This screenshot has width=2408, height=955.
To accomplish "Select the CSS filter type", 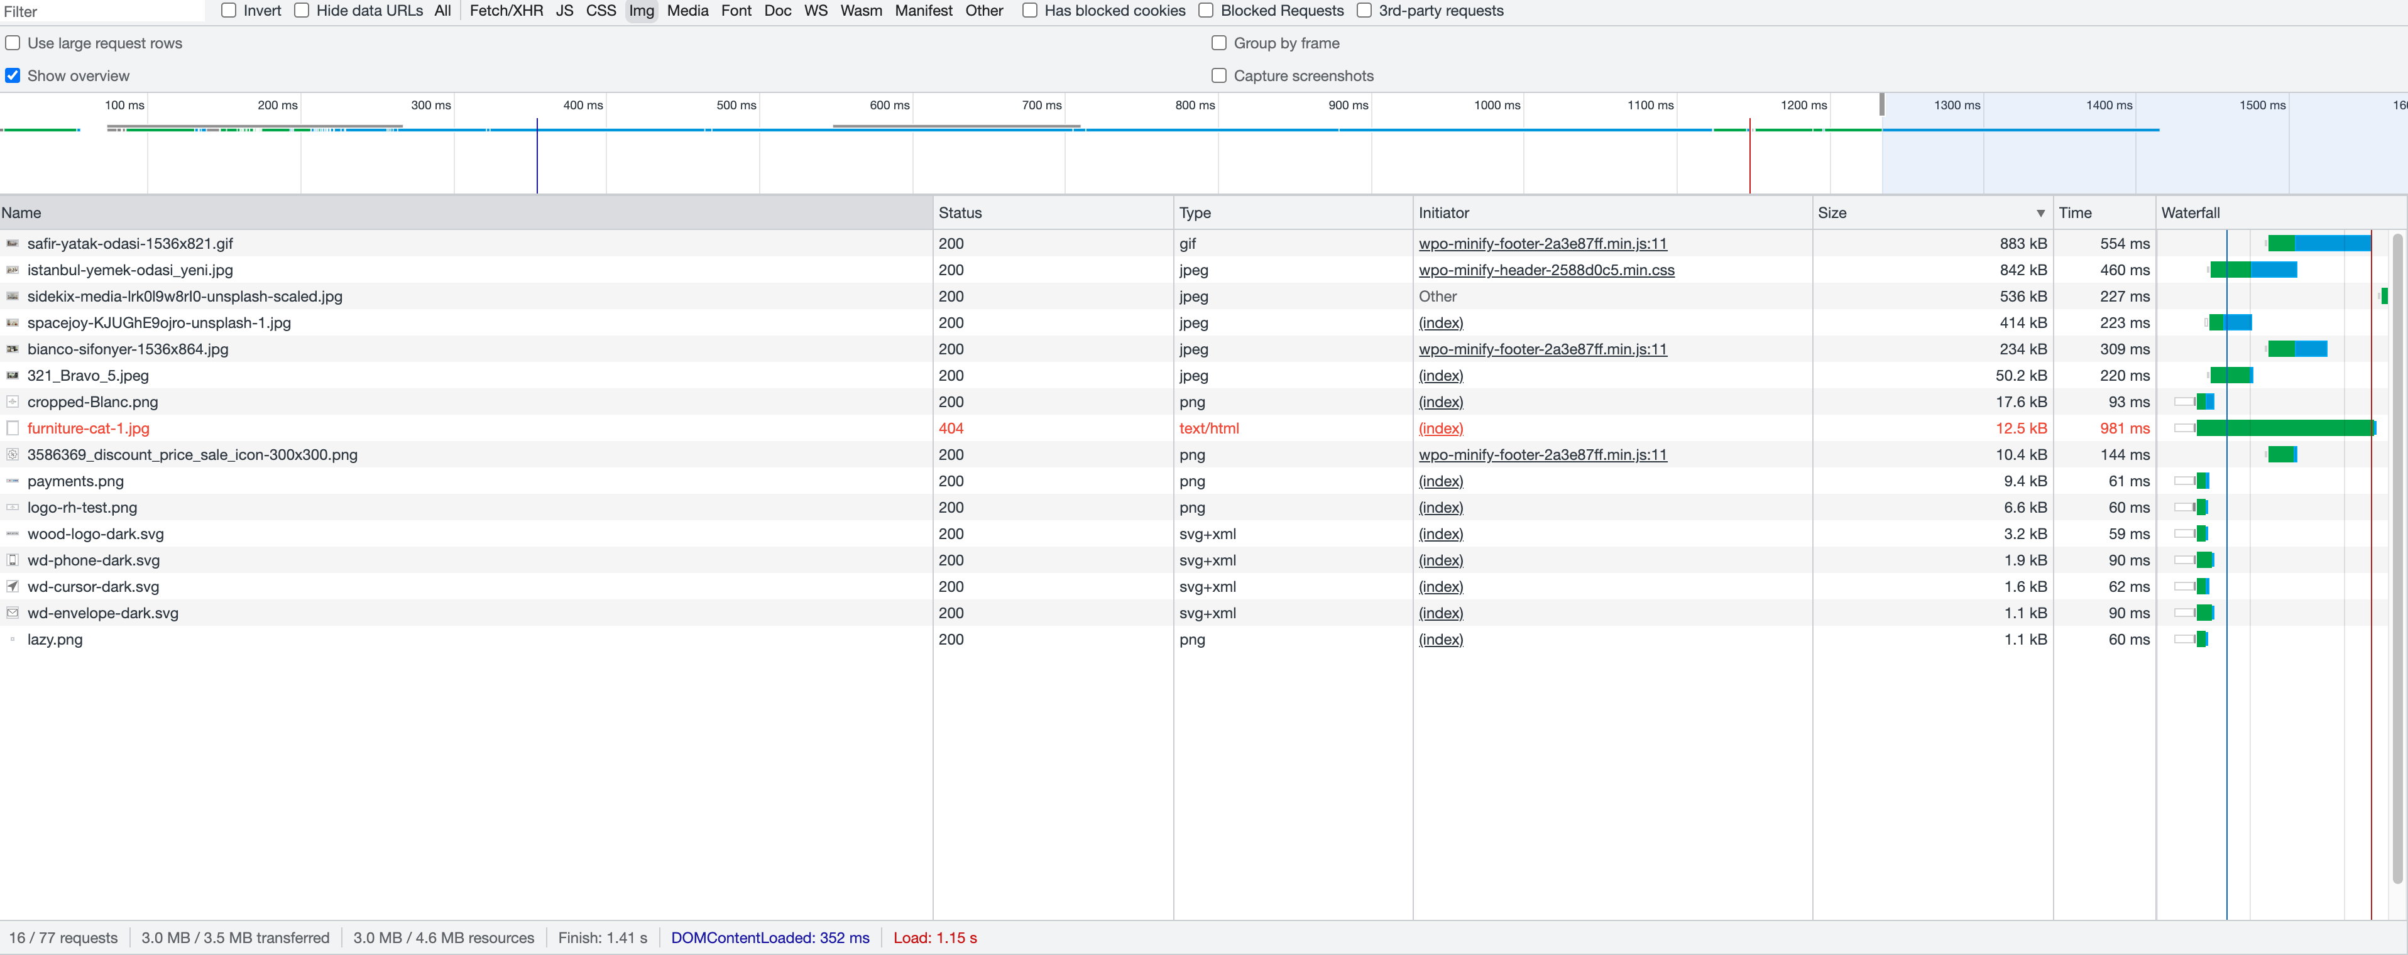I will pos(600,10).
